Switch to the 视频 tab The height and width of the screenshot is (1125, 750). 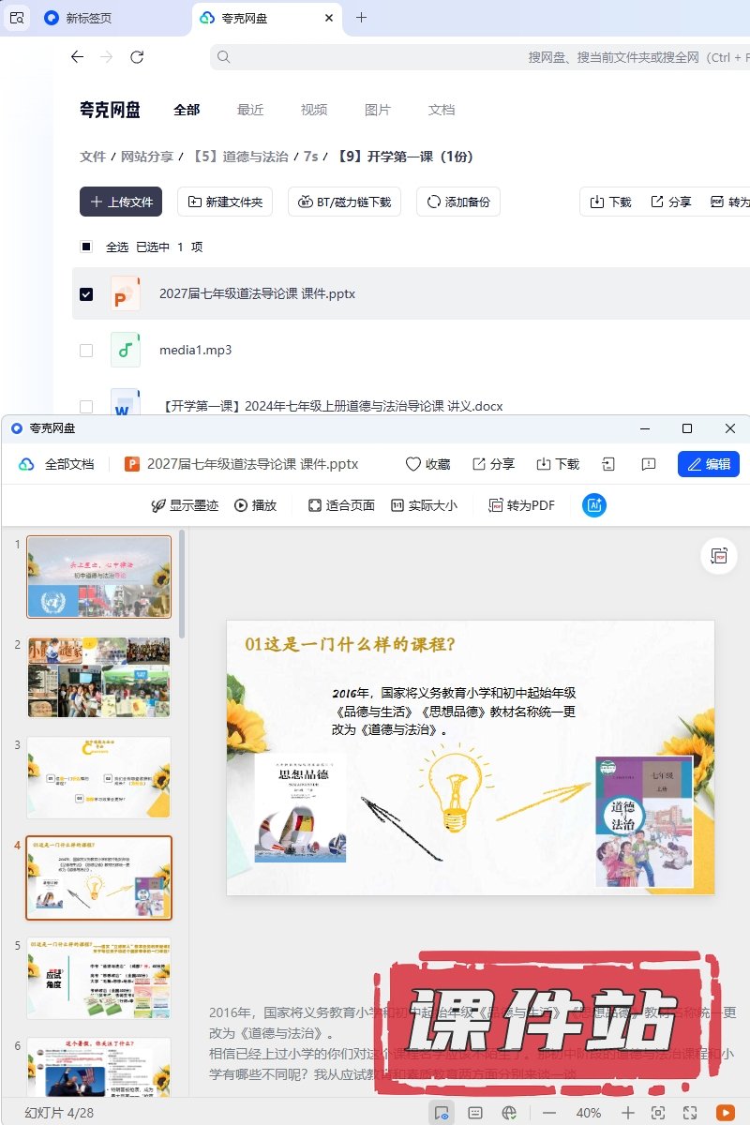[x=314, y=110]
